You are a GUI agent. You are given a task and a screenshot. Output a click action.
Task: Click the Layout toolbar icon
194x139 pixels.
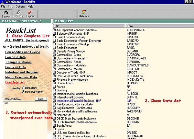[30, 13]
